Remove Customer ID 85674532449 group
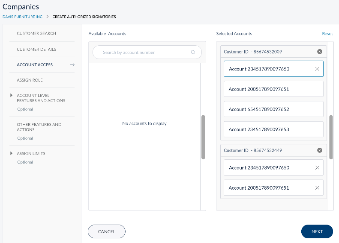Image resolution: width=339 pixels, height=243 pixels. click(319, 150)
